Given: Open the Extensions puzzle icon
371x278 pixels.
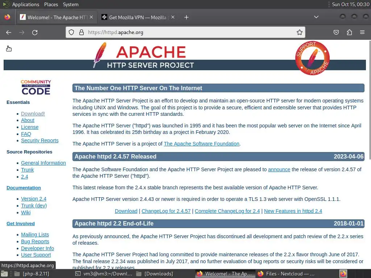Looking at the screenshot, I should tap(350, 32).
